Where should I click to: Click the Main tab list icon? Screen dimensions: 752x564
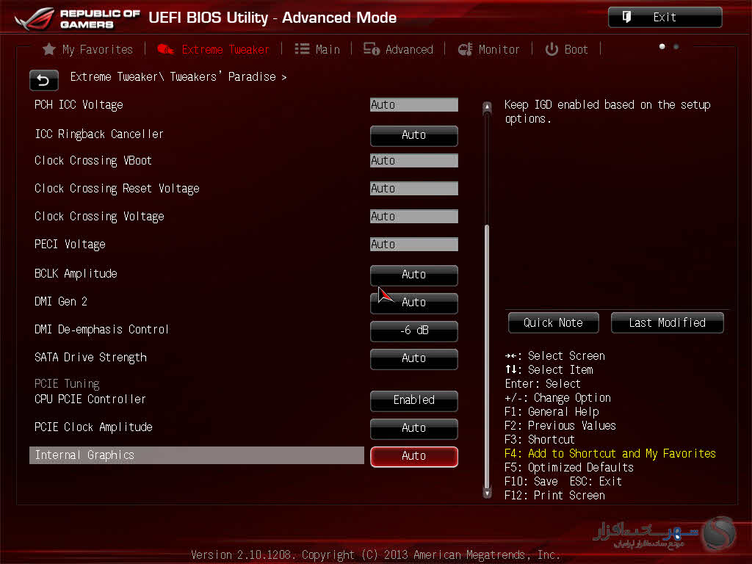coord(302,49)
